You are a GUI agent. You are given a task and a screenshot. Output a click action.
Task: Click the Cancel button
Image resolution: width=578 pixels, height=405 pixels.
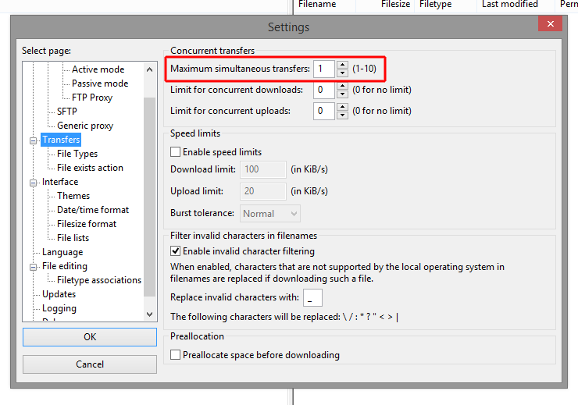(90, 364)
